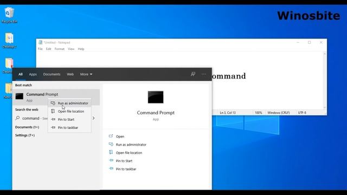Click the file icon beside Open file location in context menu
347x195 pixels.
[x=53, y=111]
